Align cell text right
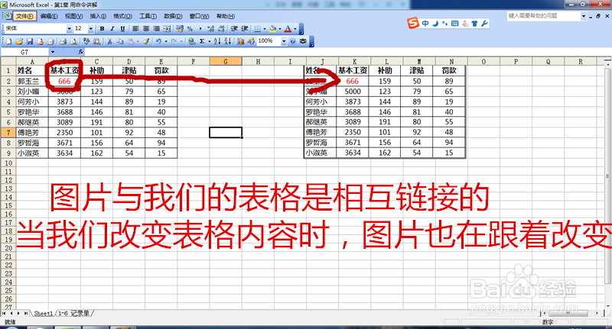 [156, 28]
